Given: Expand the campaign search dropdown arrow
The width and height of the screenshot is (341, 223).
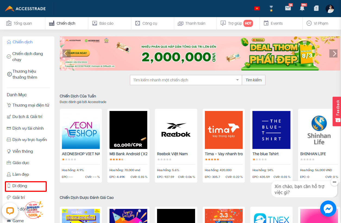Looking at the screenshot, I should point(237,80).
